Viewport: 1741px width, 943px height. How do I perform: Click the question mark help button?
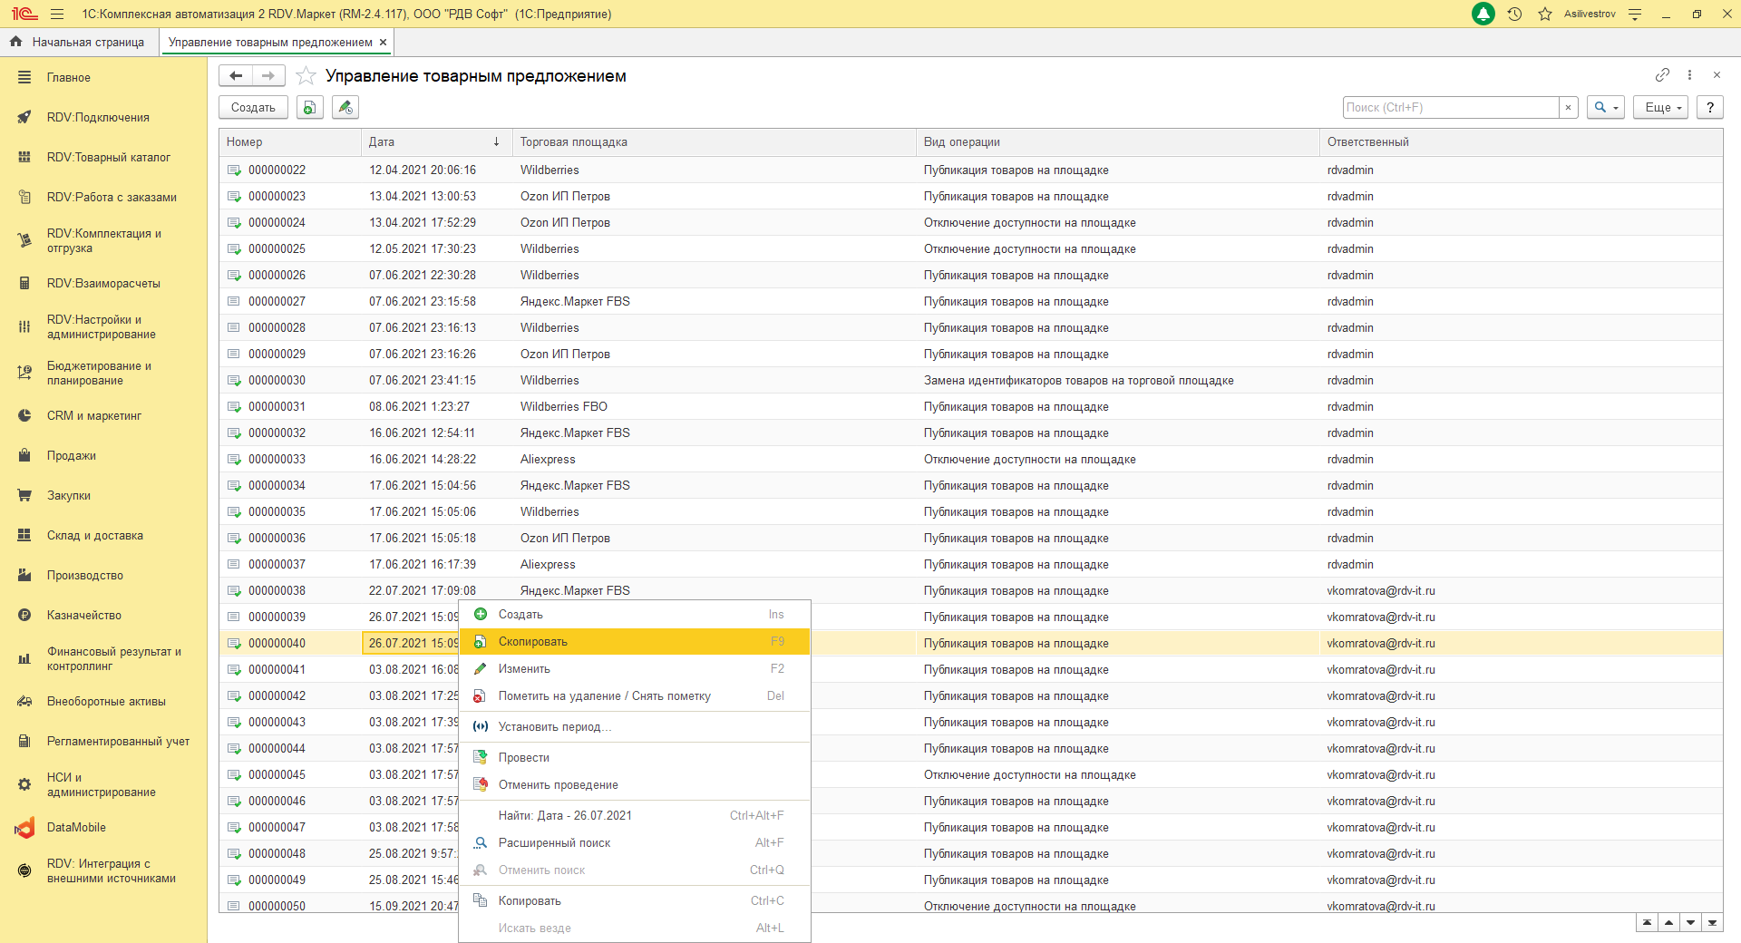pyautogui.click(x=1710, y=108)
